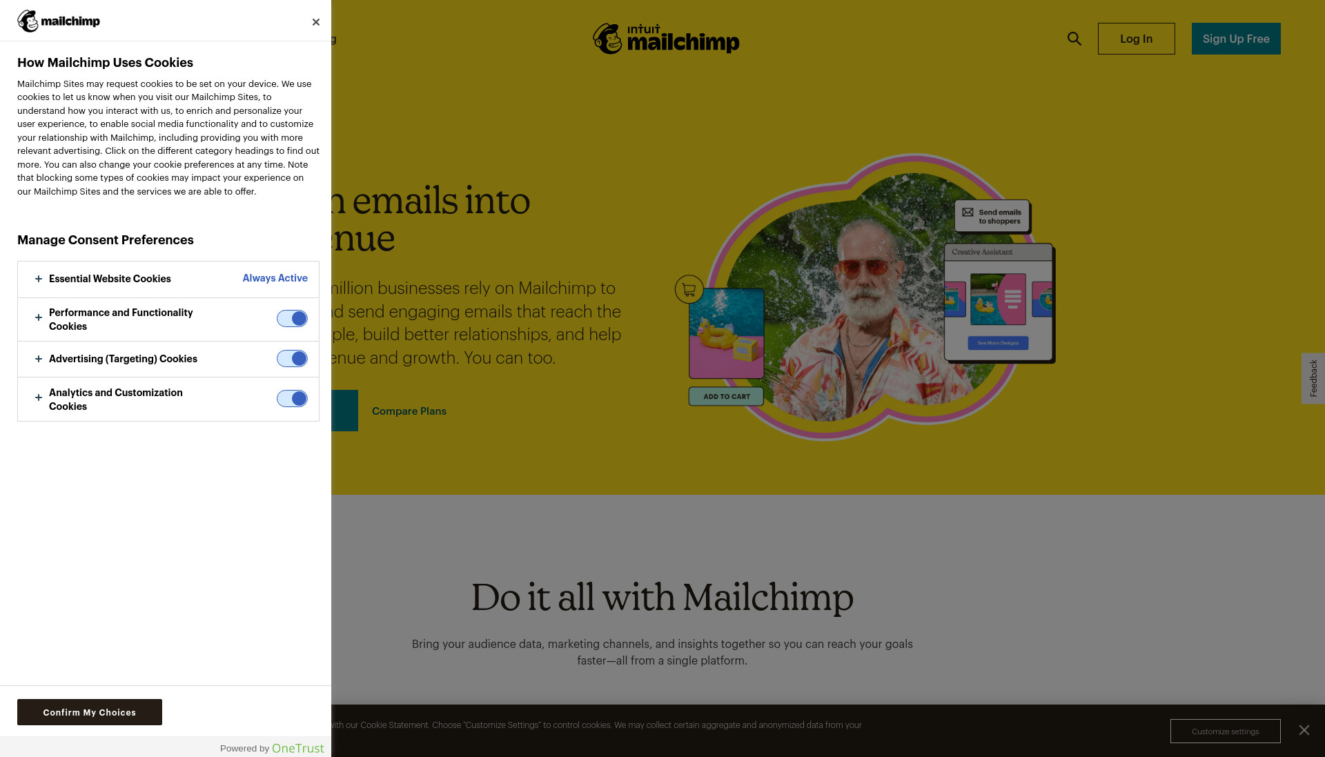Click Confirm My Choices button

[90, 712]
